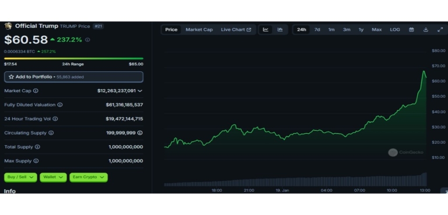Click the price chart peak near $65
Viewport: 448px width, 215px height.
(423, 71)
